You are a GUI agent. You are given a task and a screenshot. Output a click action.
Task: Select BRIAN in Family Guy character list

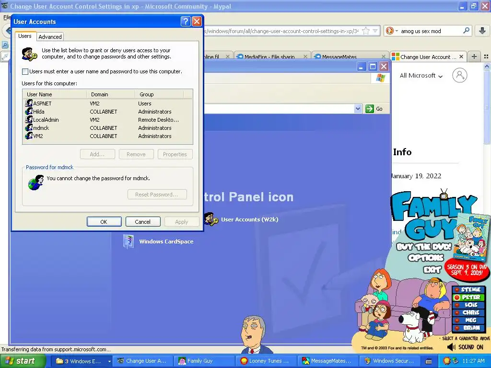click(x=468, y=328)
